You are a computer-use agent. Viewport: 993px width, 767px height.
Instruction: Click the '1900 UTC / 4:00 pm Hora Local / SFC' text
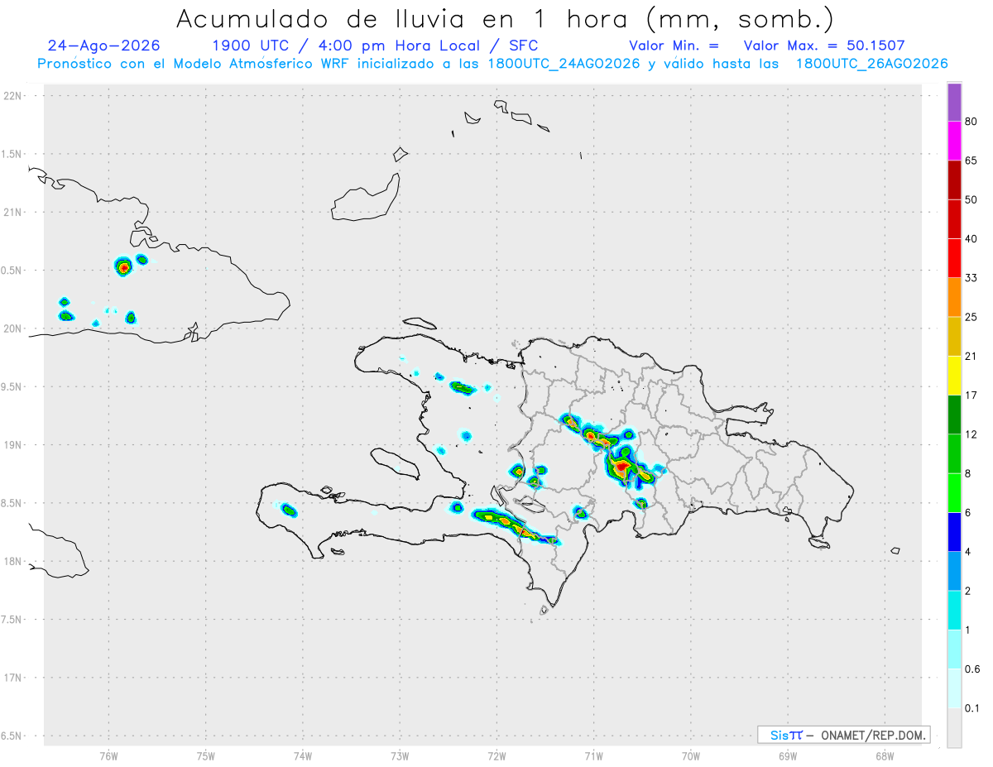375,46
